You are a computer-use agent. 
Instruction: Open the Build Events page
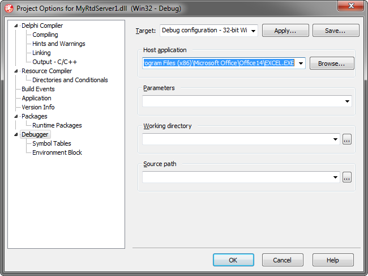pos(38,89)
